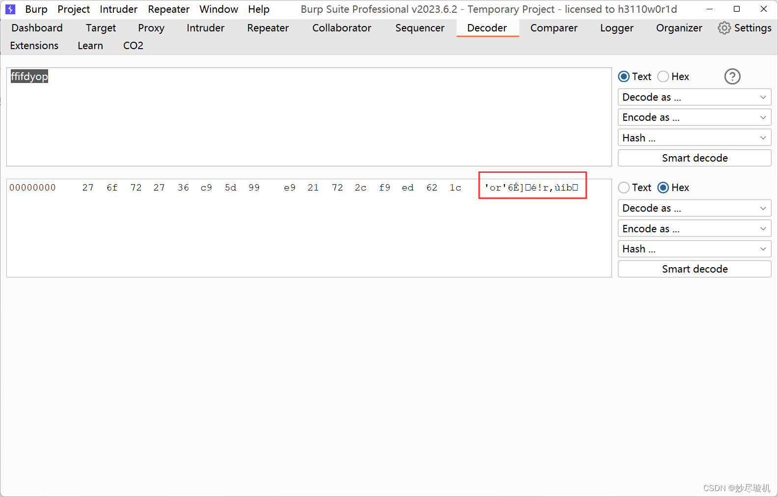Switch to the Proxy tab
This screenshot has height=497, width=778.
pos(151,28)
